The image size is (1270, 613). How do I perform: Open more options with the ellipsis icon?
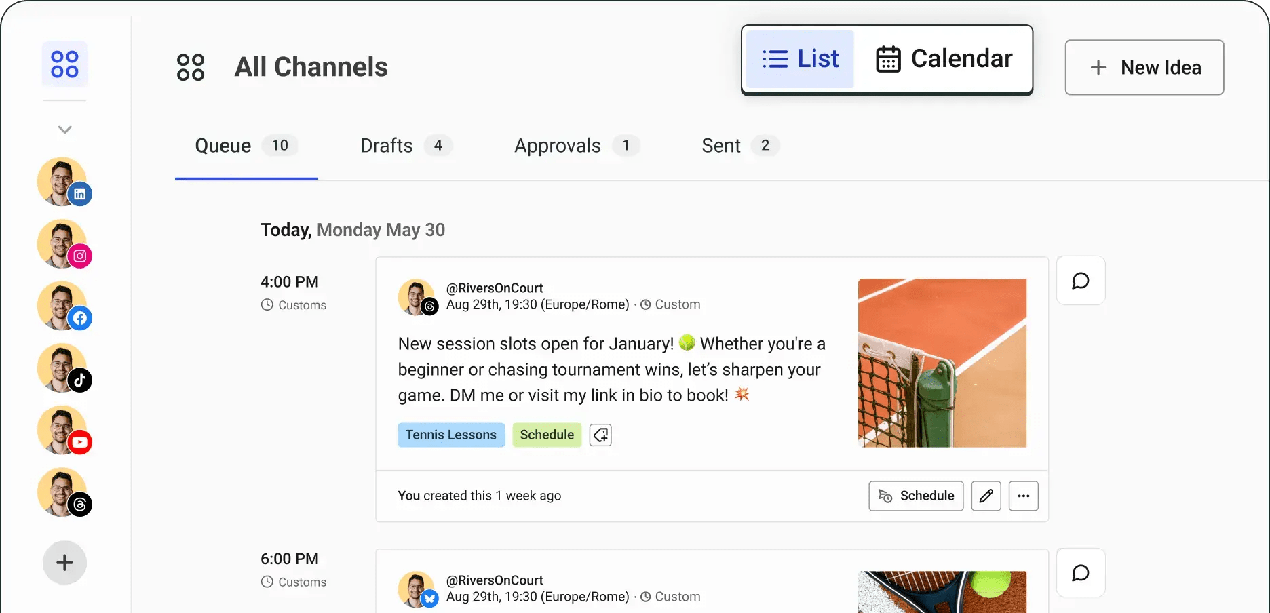click(x=1024, y=496)
